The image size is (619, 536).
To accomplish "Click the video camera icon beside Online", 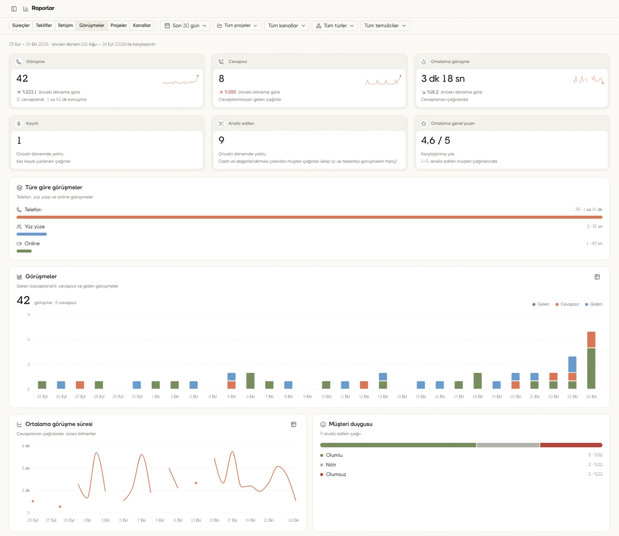I will coord(19,244).
